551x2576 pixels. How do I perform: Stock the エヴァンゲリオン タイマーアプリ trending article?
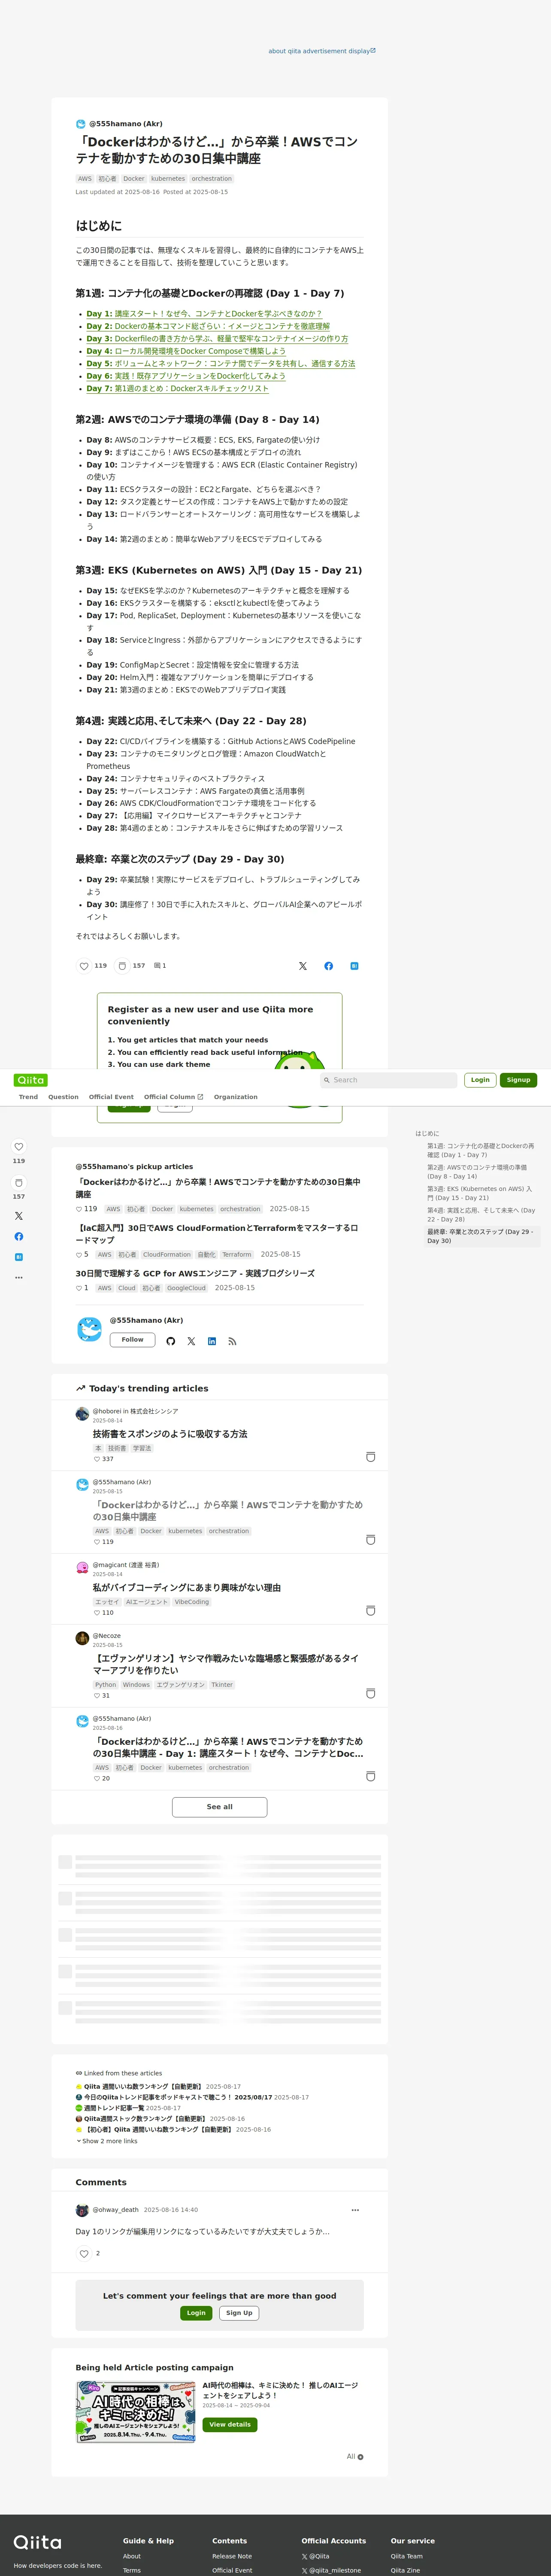point(370,1694)
